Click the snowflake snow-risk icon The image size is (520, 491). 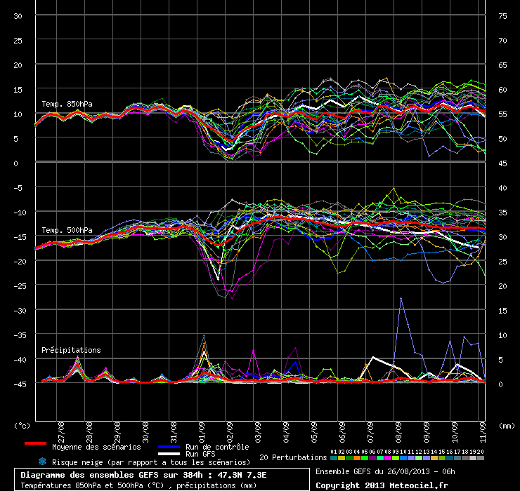[x=42, y=462]
